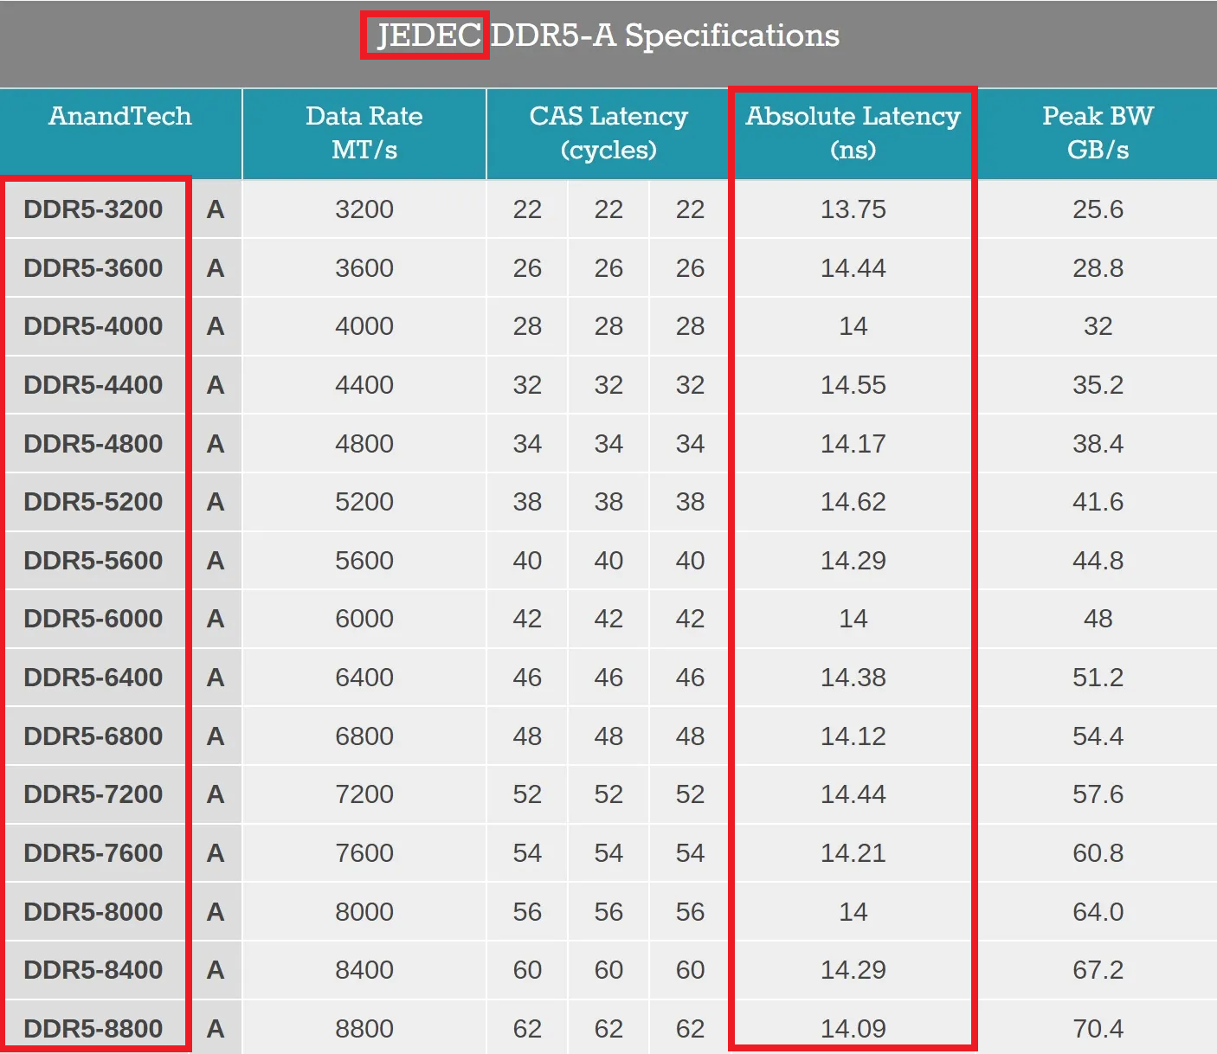Select the peak bandwidth value '38.4'
This screenshot has height=1054, width=1217.
click(1098, 444)
